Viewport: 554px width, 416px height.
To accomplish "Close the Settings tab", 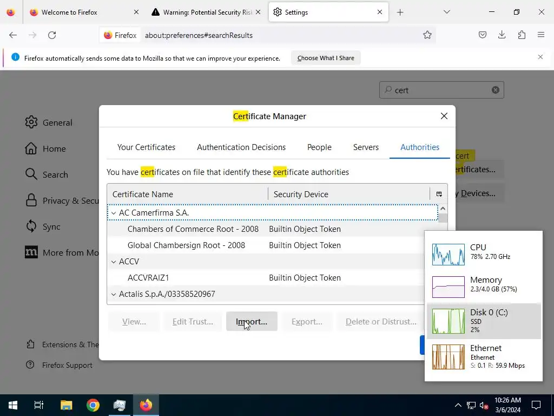I will pos(380,12).
